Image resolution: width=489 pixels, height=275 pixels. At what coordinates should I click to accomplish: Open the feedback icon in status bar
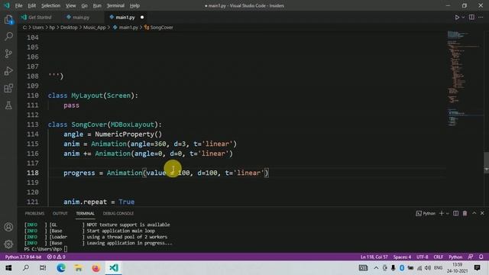click(471, 257)
